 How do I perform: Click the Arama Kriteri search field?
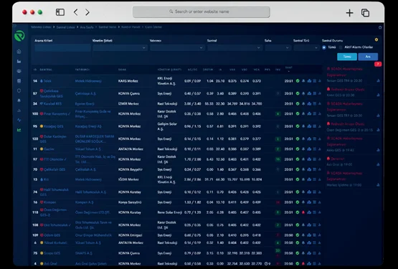62,47
